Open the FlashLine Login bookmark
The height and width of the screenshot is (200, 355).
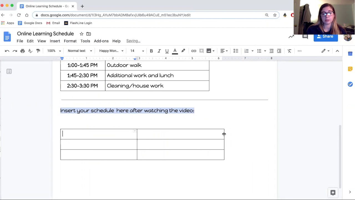pyautogui.click(x=78, y=23)
